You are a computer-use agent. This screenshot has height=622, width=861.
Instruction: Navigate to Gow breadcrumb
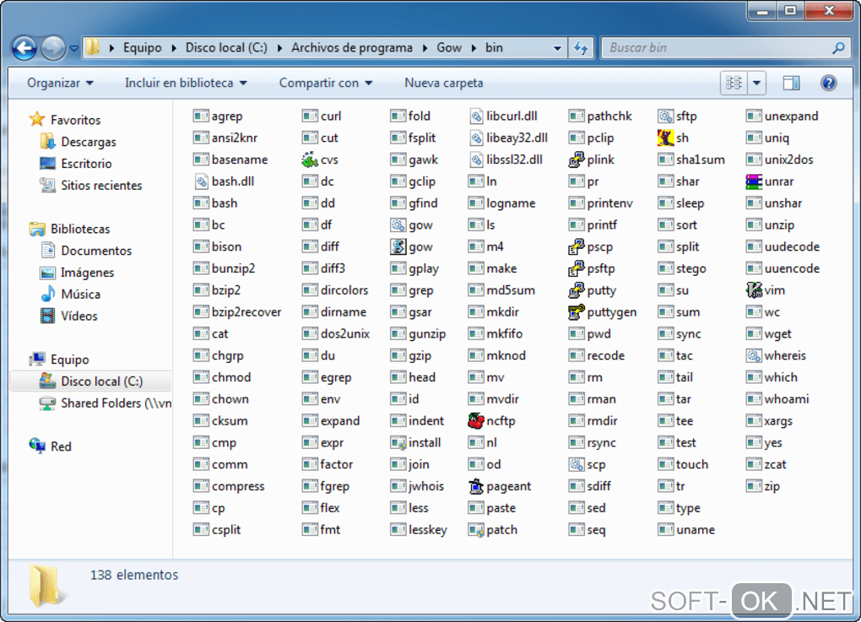449,48
